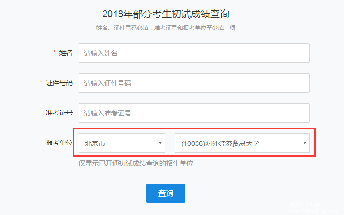This screenshot has height=215, width=344.
Task: Click the 姓名 name input field
Action: pos(194,53)
